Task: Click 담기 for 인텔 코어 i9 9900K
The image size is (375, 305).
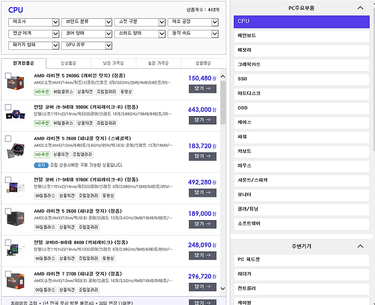Action: pyautogui.click(x=203, y=120)
